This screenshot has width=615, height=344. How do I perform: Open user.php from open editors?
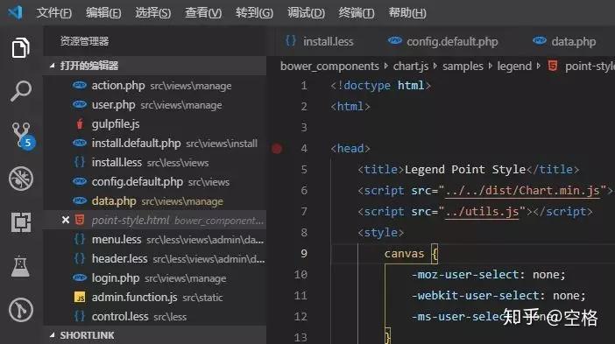point(154,105)
